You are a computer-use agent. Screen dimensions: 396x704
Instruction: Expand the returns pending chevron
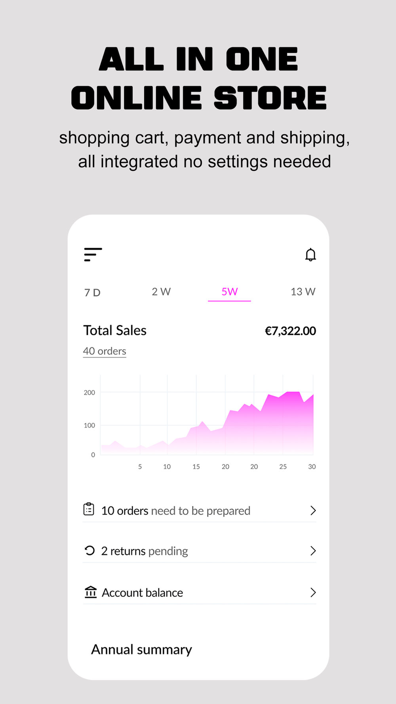(313, 551)
